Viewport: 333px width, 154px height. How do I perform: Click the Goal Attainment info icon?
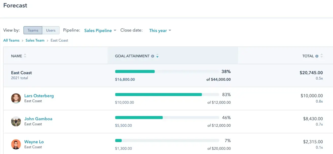153,56
